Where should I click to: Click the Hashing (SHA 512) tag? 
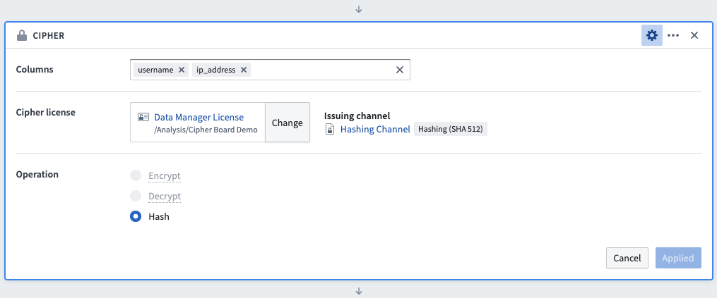pos(451,129)
